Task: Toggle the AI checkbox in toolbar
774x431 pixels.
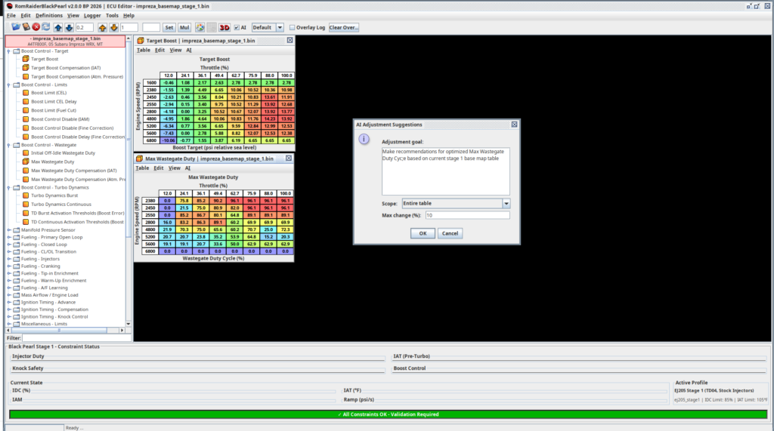Action: click(x=235, y=27)
